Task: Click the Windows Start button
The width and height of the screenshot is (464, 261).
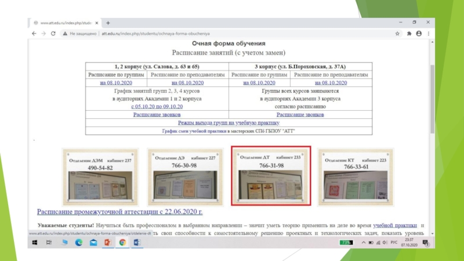Action: 35,242
